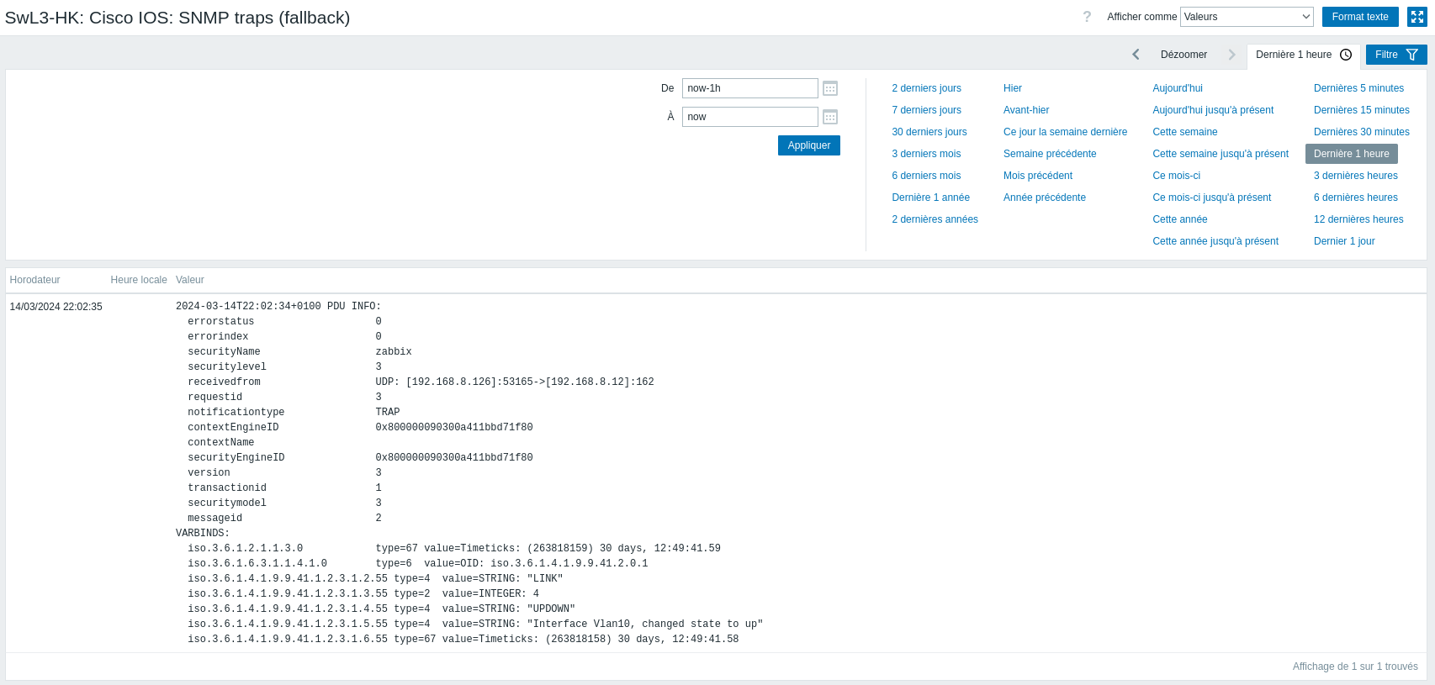Click into the À time input field
The image size is (1435, 685).
point(749,117)
